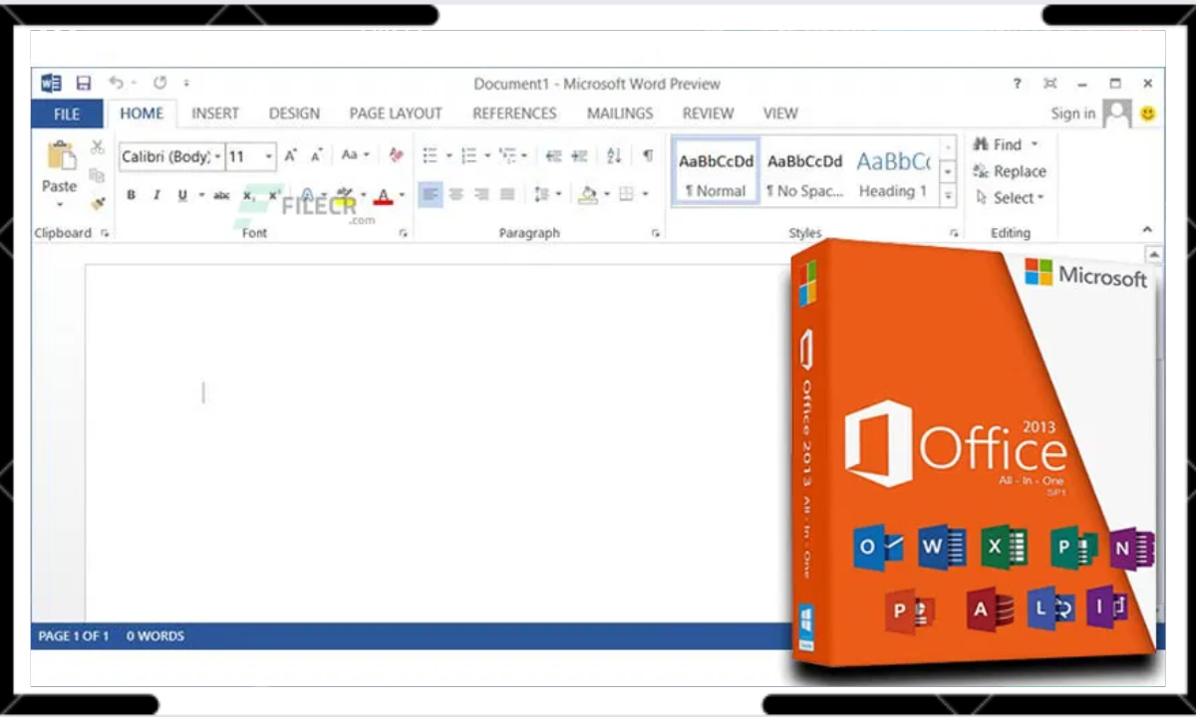
Task: Toggle Show/Hide paragraph marks
Action: [648, 155]
